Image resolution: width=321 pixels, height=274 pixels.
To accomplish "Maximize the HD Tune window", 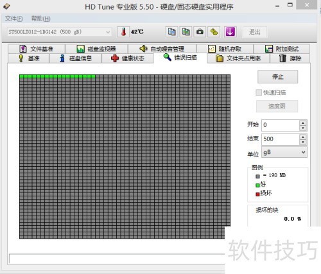I will coord(290,5).
